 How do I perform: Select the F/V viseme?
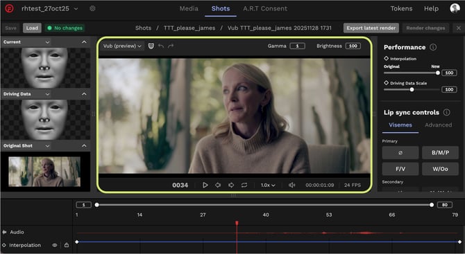pyautogui.click(x=400, y=169)
